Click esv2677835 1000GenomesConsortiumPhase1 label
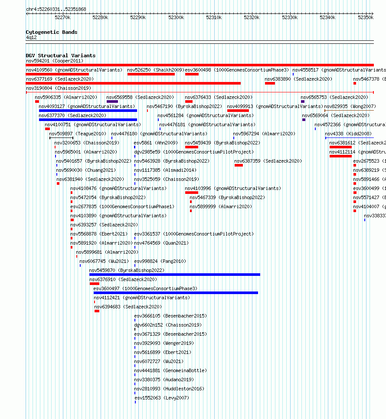The image size is (386, 419). [122, 206]
